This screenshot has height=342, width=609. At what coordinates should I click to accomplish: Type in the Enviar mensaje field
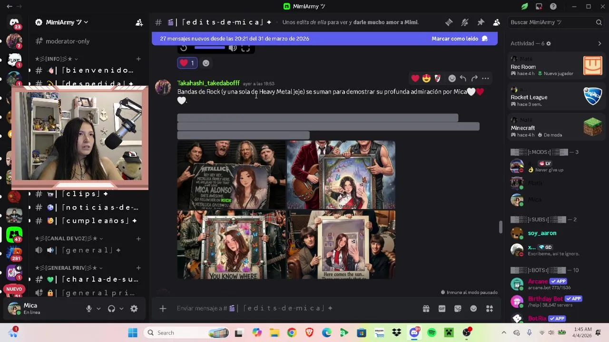[295, 308]
